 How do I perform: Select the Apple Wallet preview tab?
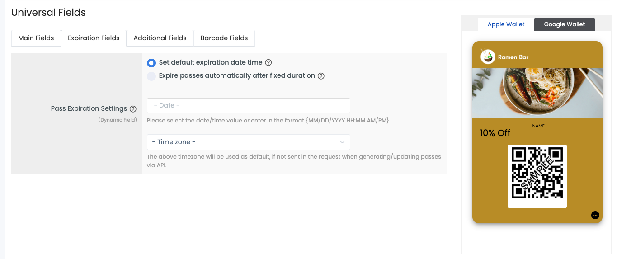click(506, 24)
